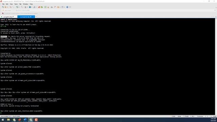This screenshot has width=217, height=122.
Task: Open the Edit menu
Action: tap(7, 4)
